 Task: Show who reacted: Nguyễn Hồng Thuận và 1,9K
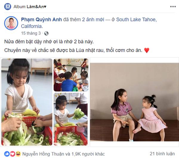(x=64, y=154)
